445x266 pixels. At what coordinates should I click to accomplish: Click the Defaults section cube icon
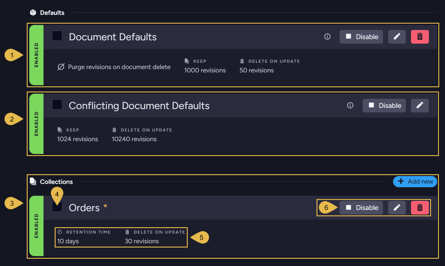click(33, 12)
